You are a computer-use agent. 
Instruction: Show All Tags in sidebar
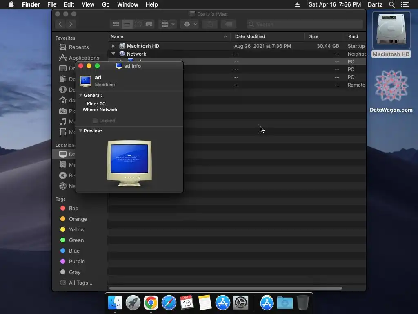pyautogui.click(x=76, y=283)
